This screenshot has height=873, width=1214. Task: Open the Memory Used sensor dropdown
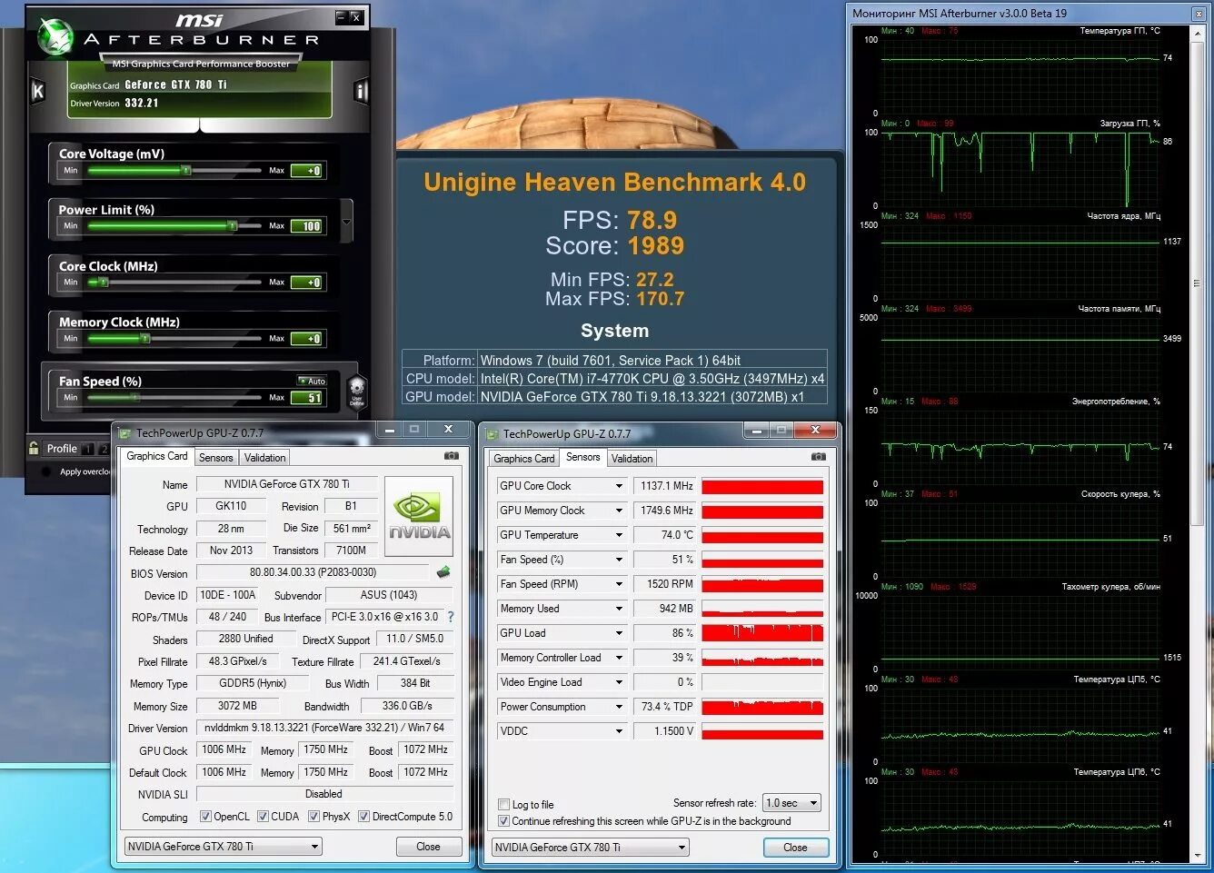pos(619,609)
